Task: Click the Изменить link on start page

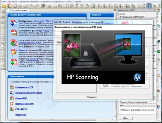Action: [23, 50]
